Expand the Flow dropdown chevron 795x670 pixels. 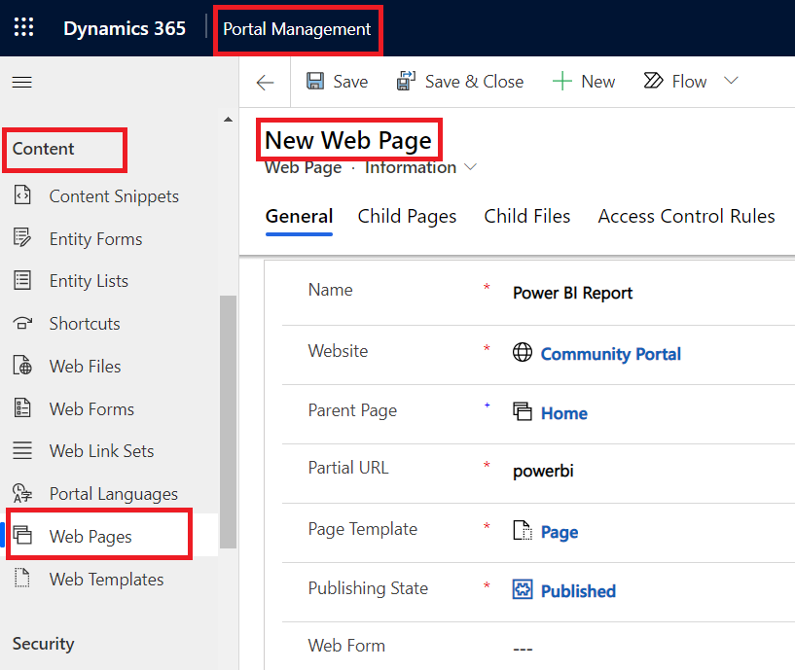[x=731, y=81]
